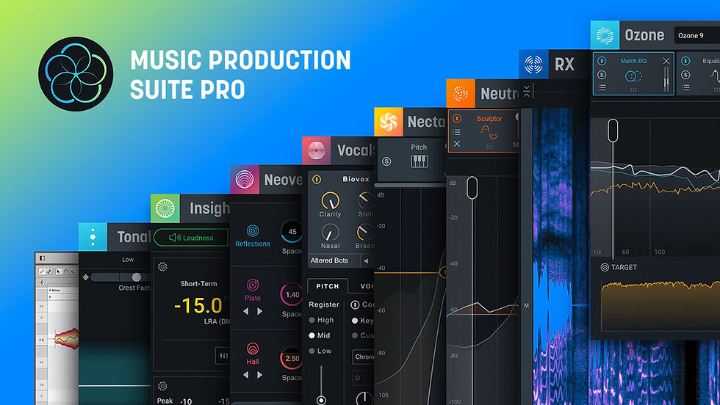Open the Altered Bots preset selector
The image size is (720, 405).
(334, 260)
